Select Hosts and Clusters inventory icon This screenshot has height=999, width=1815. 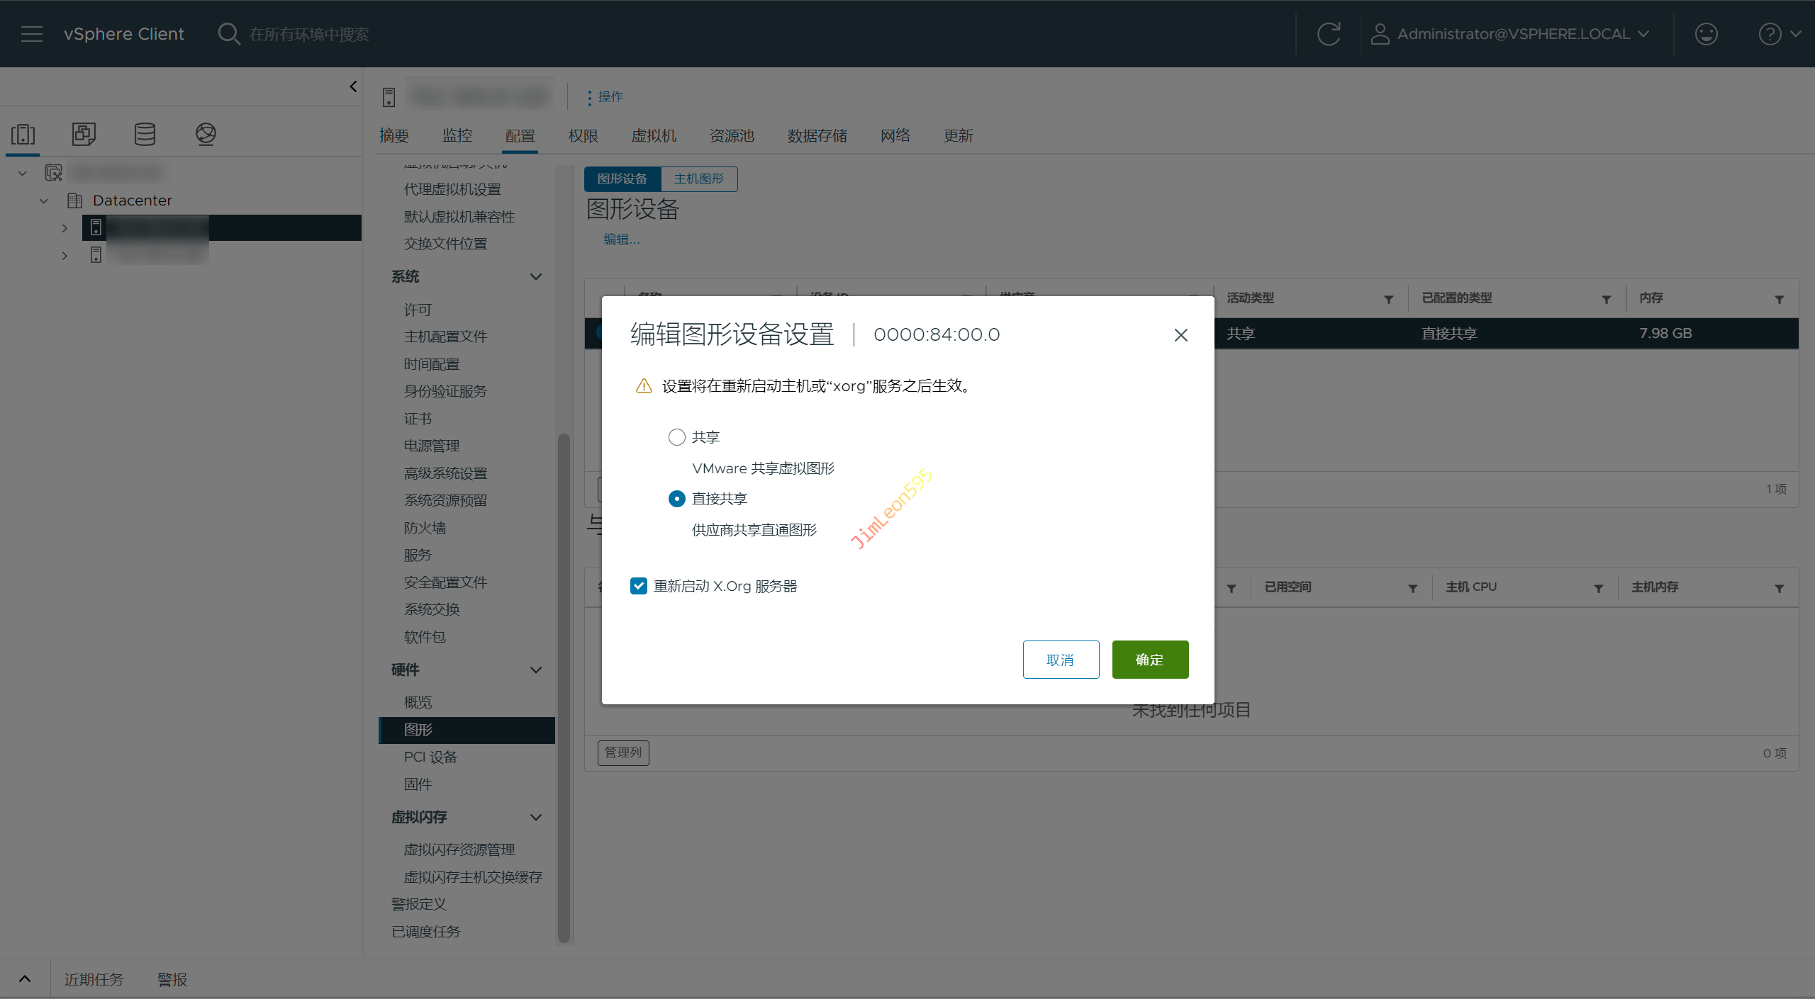click(x=23, y=134)
